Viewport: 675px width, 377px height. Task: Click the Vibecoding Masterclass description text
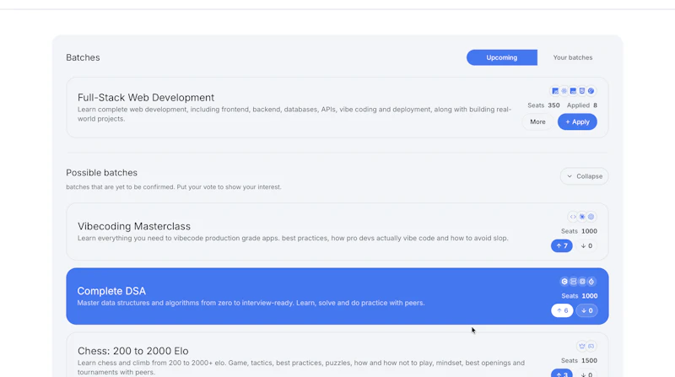pos(293,238)
